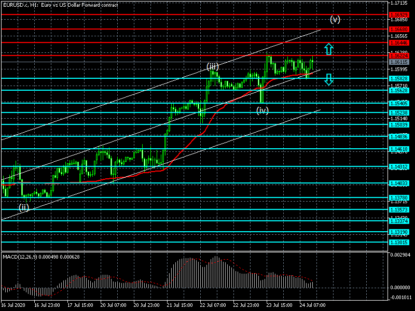Click the MACD(12,26,9) indicator label
415x311 pixels.
[x=41, y=257]
